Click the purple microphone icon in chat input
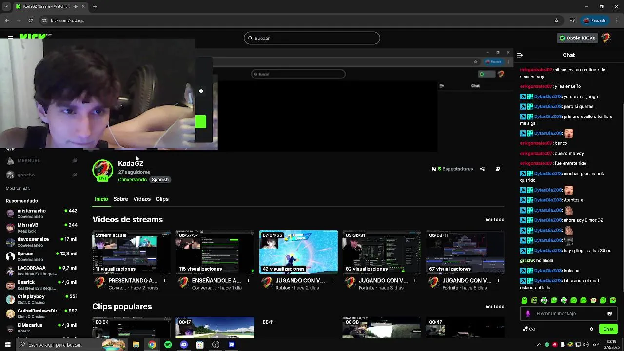 [x=528, y=314]
